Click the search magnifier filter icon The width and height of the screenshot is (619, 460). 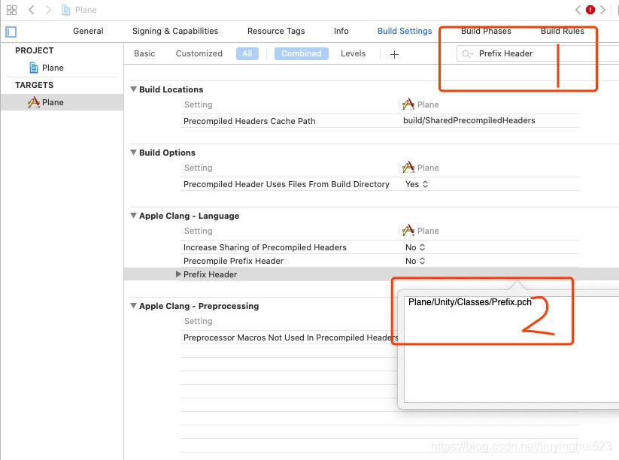(467, 53)
